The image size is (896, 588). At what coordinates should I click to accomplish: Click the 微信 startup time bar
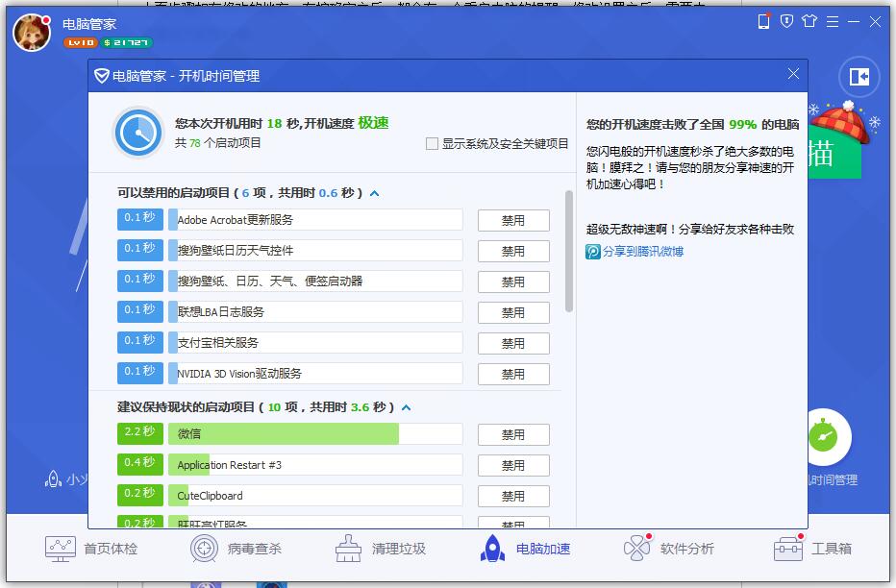(315, 434)
